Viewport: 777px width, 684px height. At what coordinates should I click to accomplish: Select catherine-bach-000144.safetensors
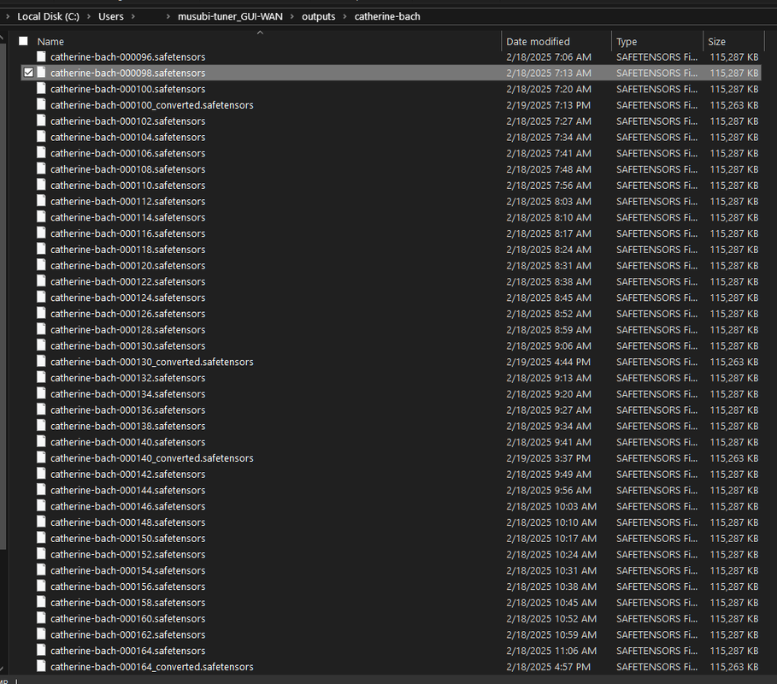tap(127, 490)
